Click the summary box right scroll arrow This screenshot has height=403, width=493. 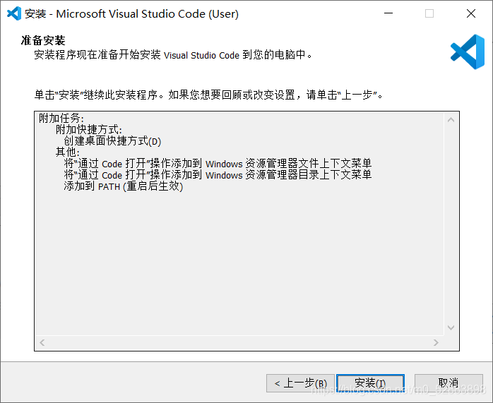(x=436, y=342)
